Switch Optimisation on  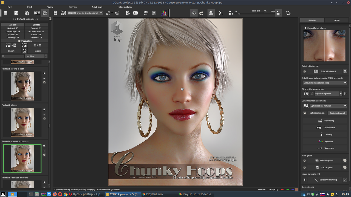[x=317, y=113]
